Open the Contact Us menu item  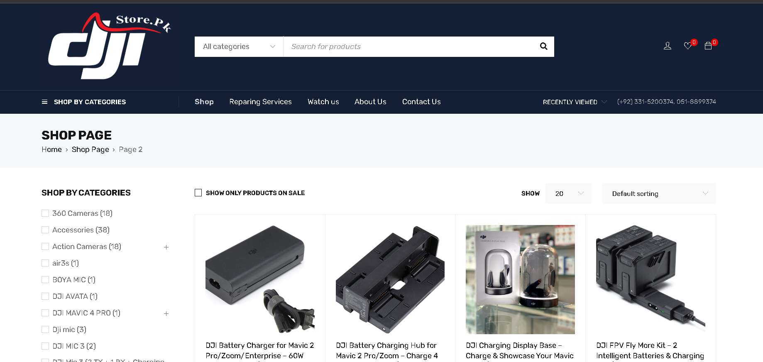(x=421, y=102)
